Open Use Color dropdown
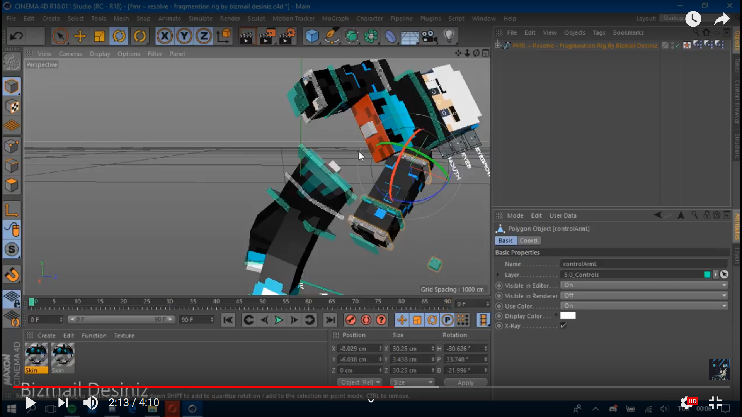The height and width of the screenshot is (417, 742). pyautogui.click(x=644, y=306)
